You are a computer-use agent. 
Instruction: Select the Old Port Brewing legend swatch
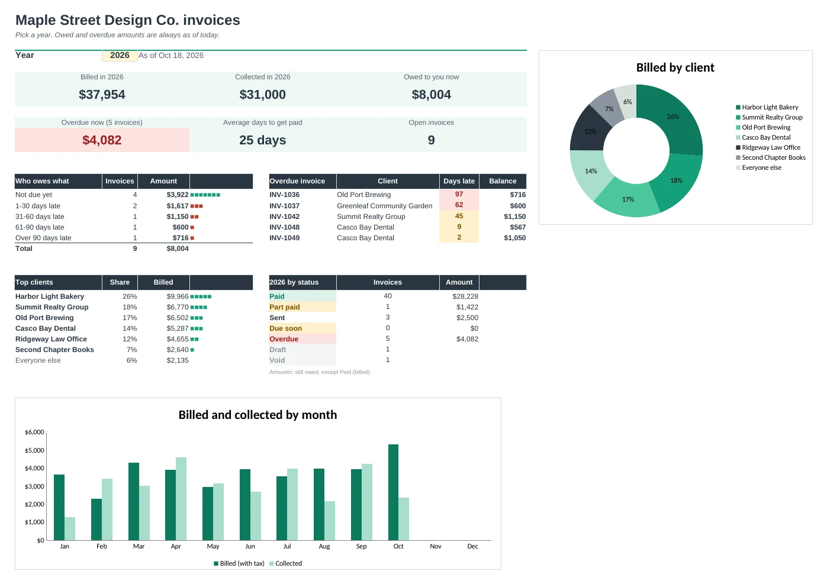(x=738, y=128)
